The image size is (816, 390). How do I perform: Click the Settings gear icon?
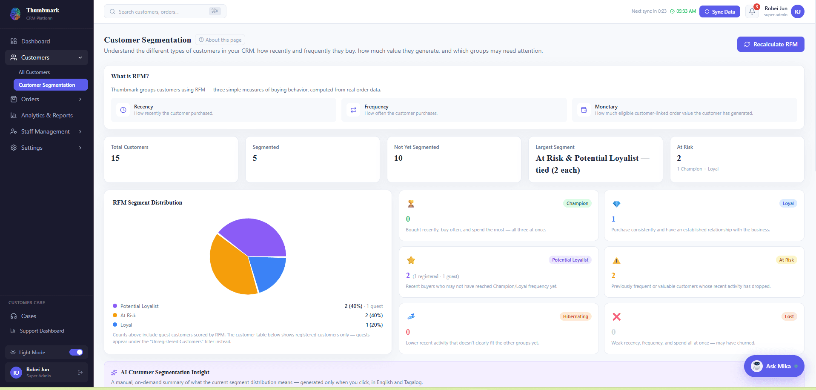pos(14,148)
